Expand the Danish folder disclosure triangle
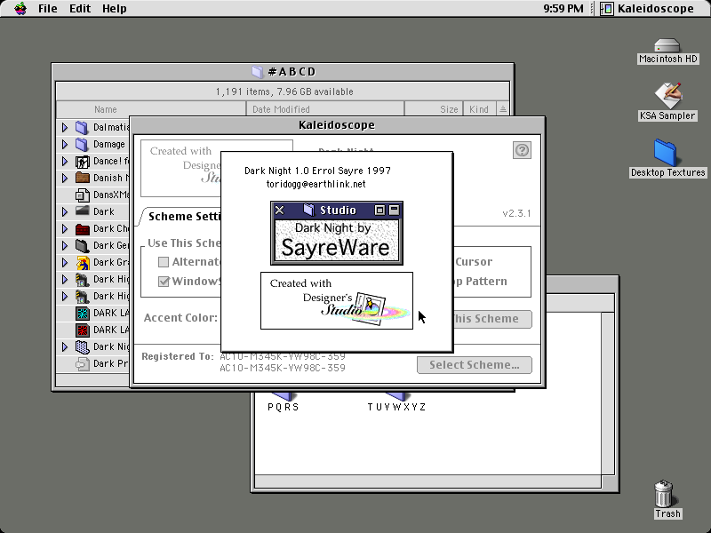711x533 pixels. point(65,178)
